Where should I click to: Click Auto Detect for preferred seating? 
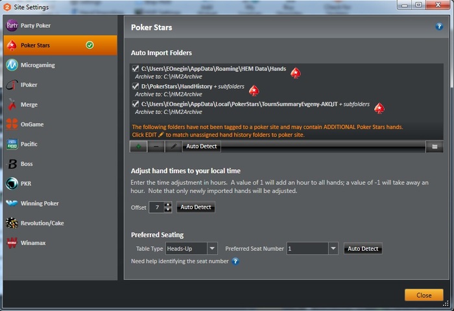coord(363,249)
